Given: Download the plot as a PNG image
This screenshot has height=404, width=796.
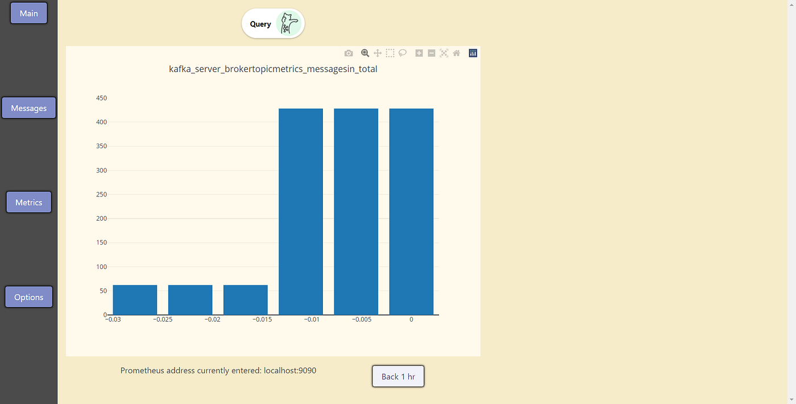Looking at the screenshot, I should tap(349, 53).
